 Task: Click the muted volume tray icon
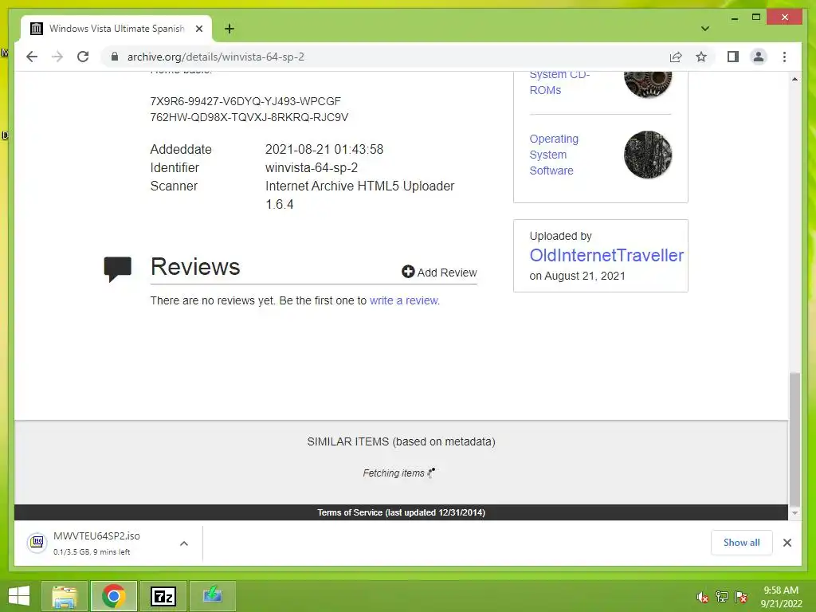[702, 597]
